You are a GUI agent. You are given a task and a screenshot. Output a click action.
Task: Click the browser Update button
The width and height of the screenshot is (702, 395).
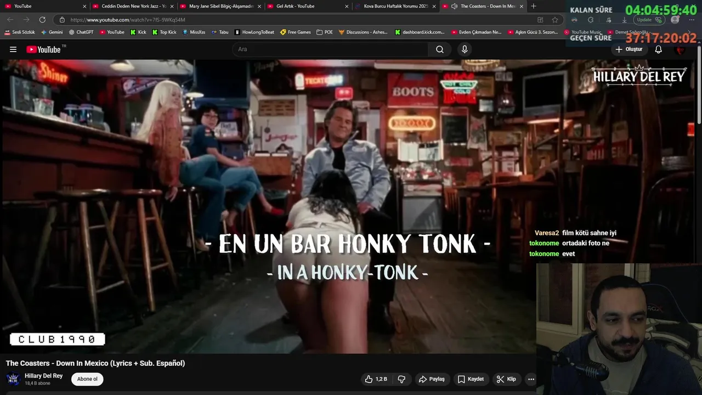650,20
